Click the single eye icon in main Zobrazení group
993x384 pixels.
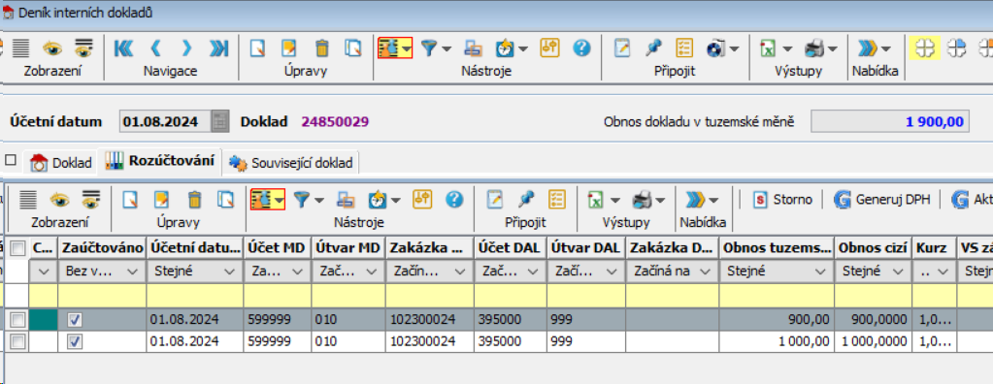point(51,48)
